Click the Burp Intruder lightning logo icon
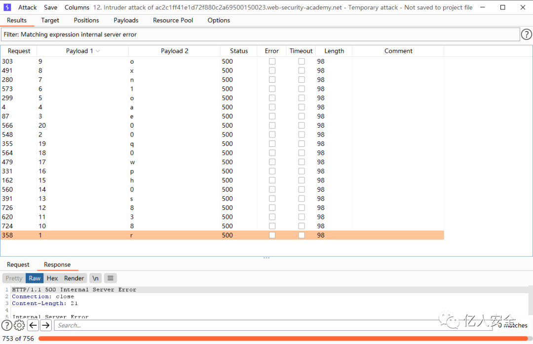Viewport: 533px width, 344px height. point(7,7)
